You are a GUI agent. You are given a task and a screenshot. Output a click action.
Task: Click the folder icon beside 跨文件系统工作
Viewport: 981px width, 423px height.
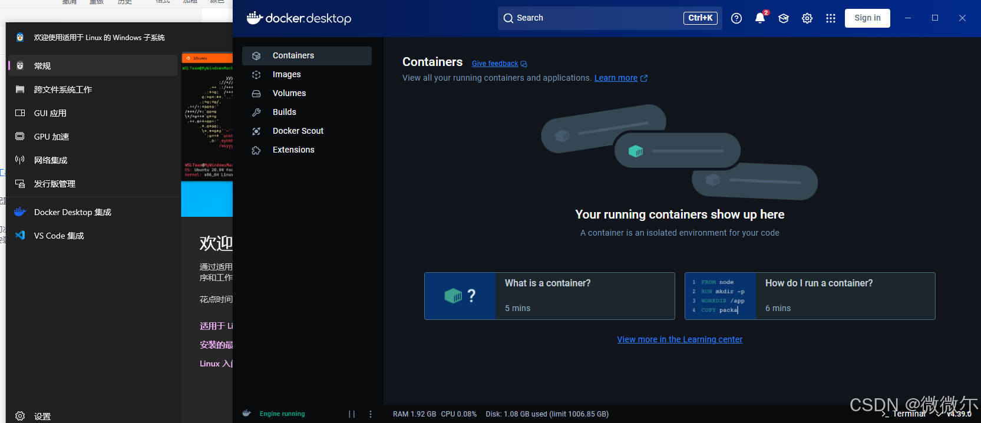pos(20,89)
